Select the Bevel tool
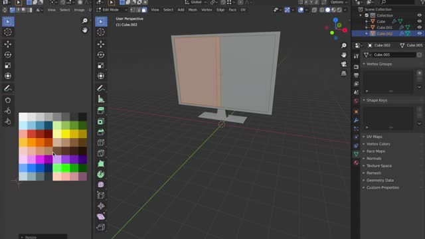This screenshot has height=239, width=425. 101,132
